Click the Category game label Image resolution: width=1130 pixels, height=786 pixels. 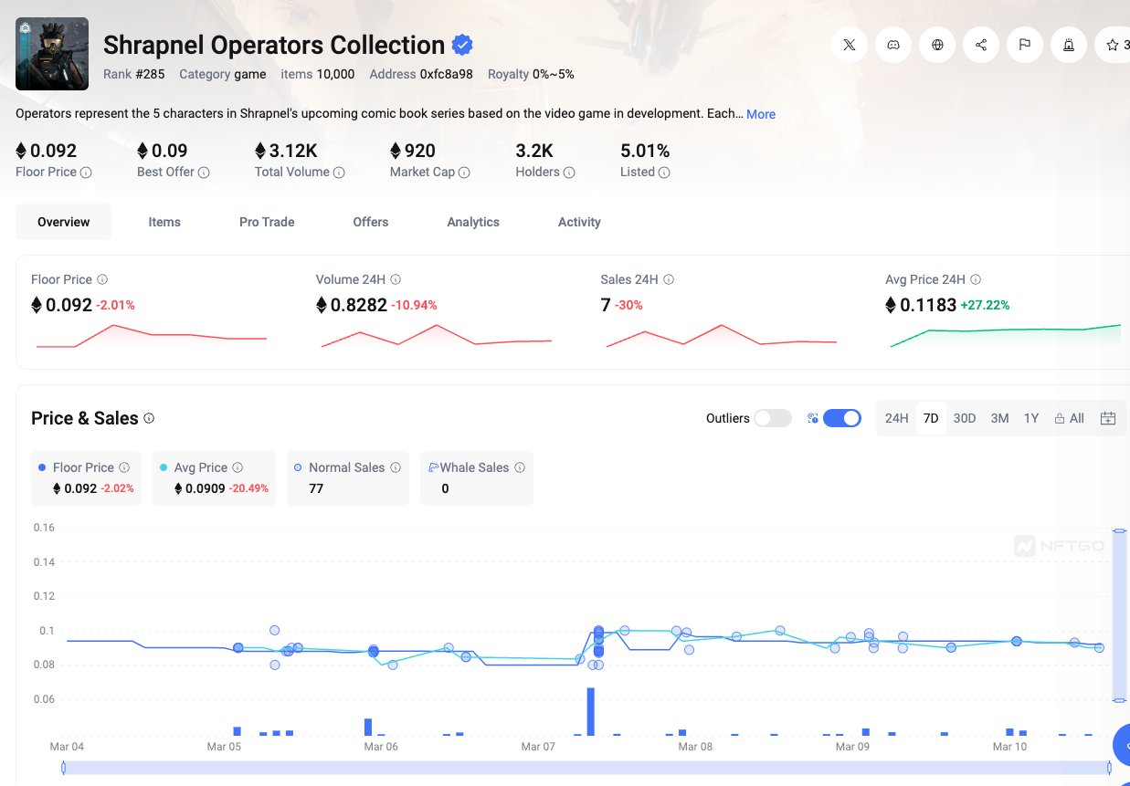(223, 74)
